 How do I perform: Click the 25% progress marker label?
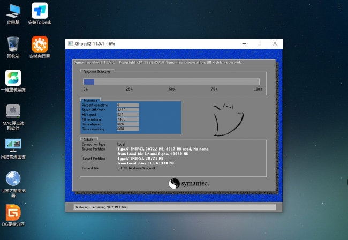click(130, 89)
